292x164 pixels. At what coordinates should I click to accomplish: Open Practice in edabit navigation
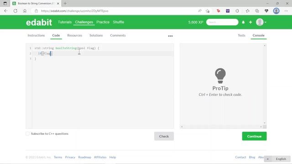[x=103, y=22]
